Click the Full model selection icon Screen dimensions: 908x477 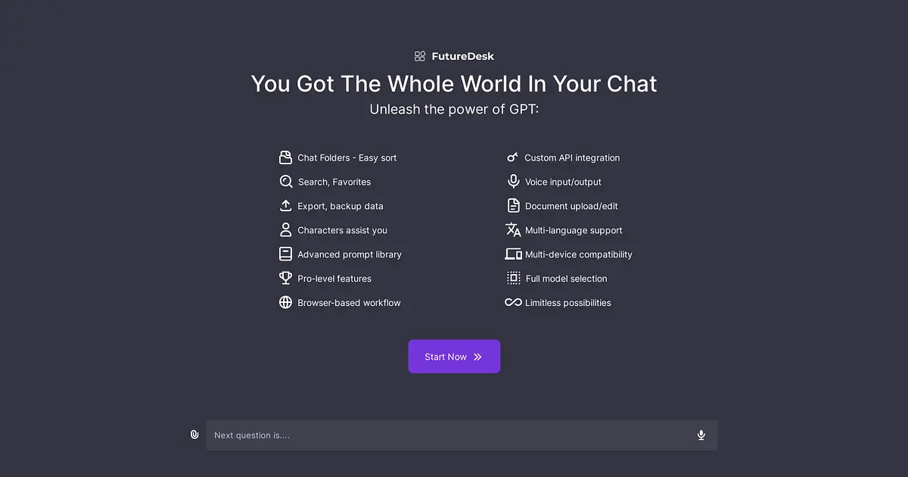click(x=513, y=278)
